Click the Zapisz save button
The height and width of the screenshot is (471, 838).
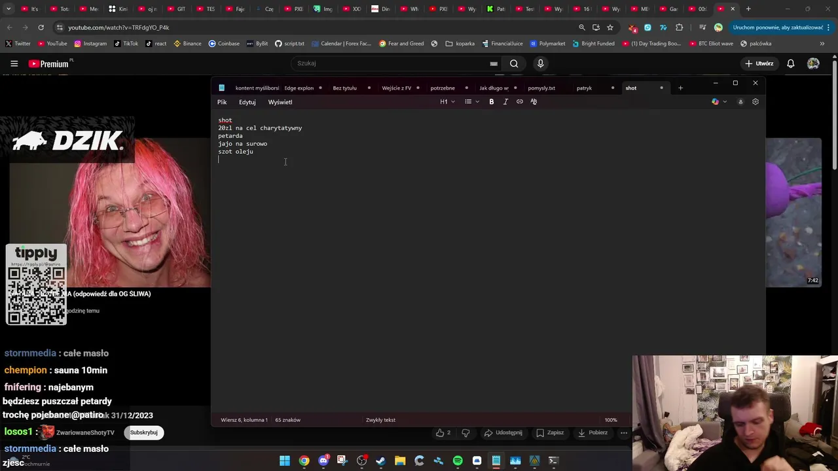(x=550, y=432)
